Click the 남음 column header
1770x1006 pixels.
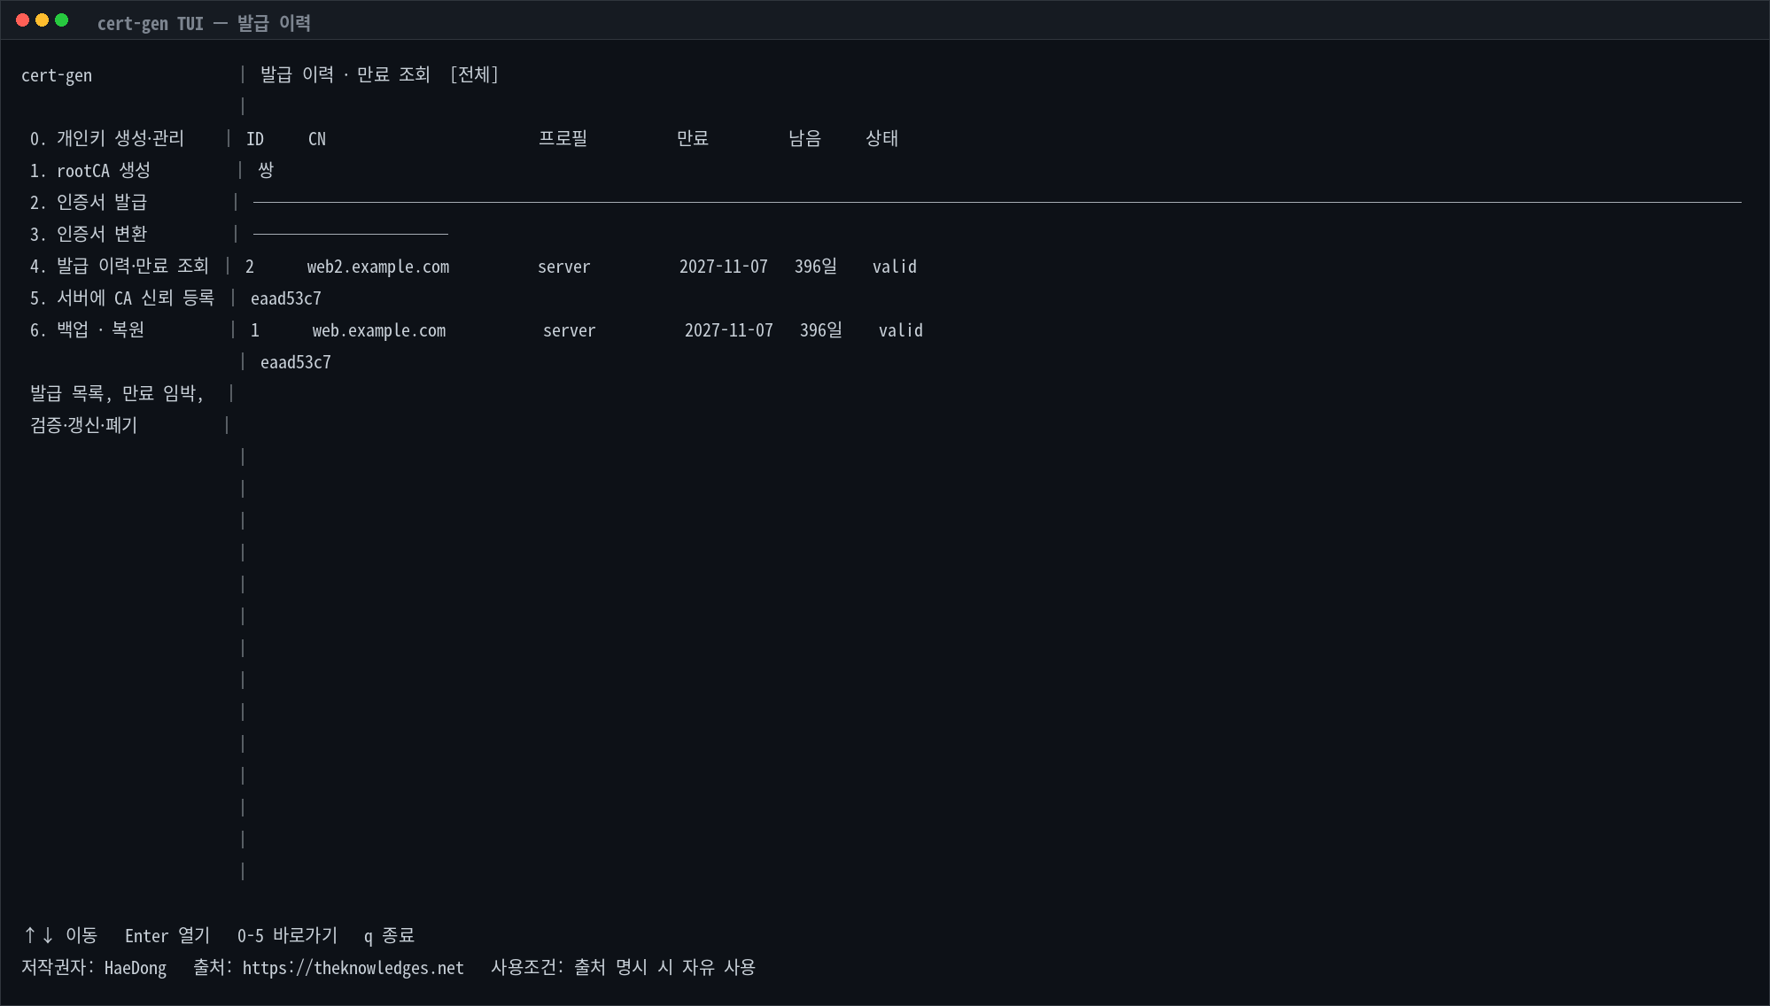pos(805,138)
